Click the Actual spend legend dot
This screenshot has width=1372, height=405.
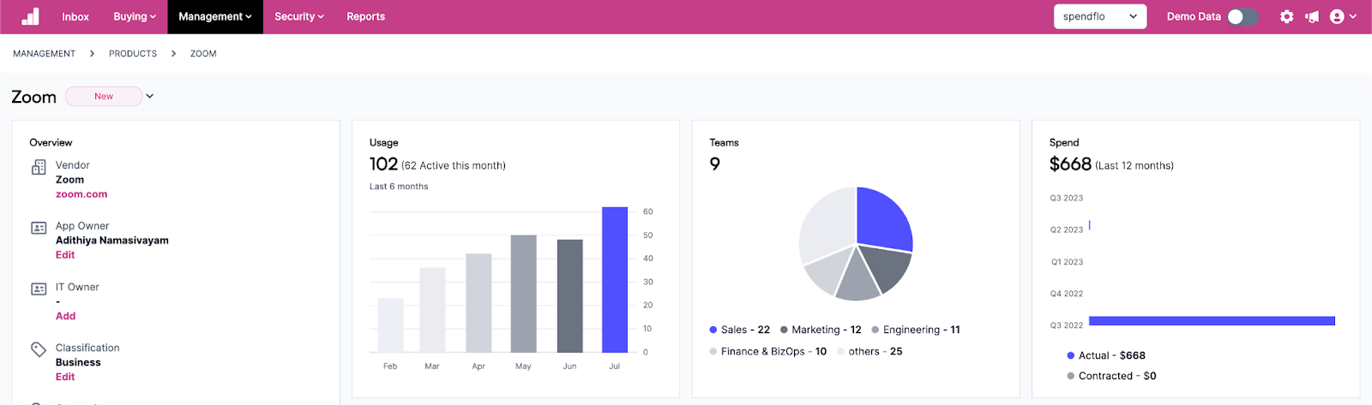(x=1071, y=355)
